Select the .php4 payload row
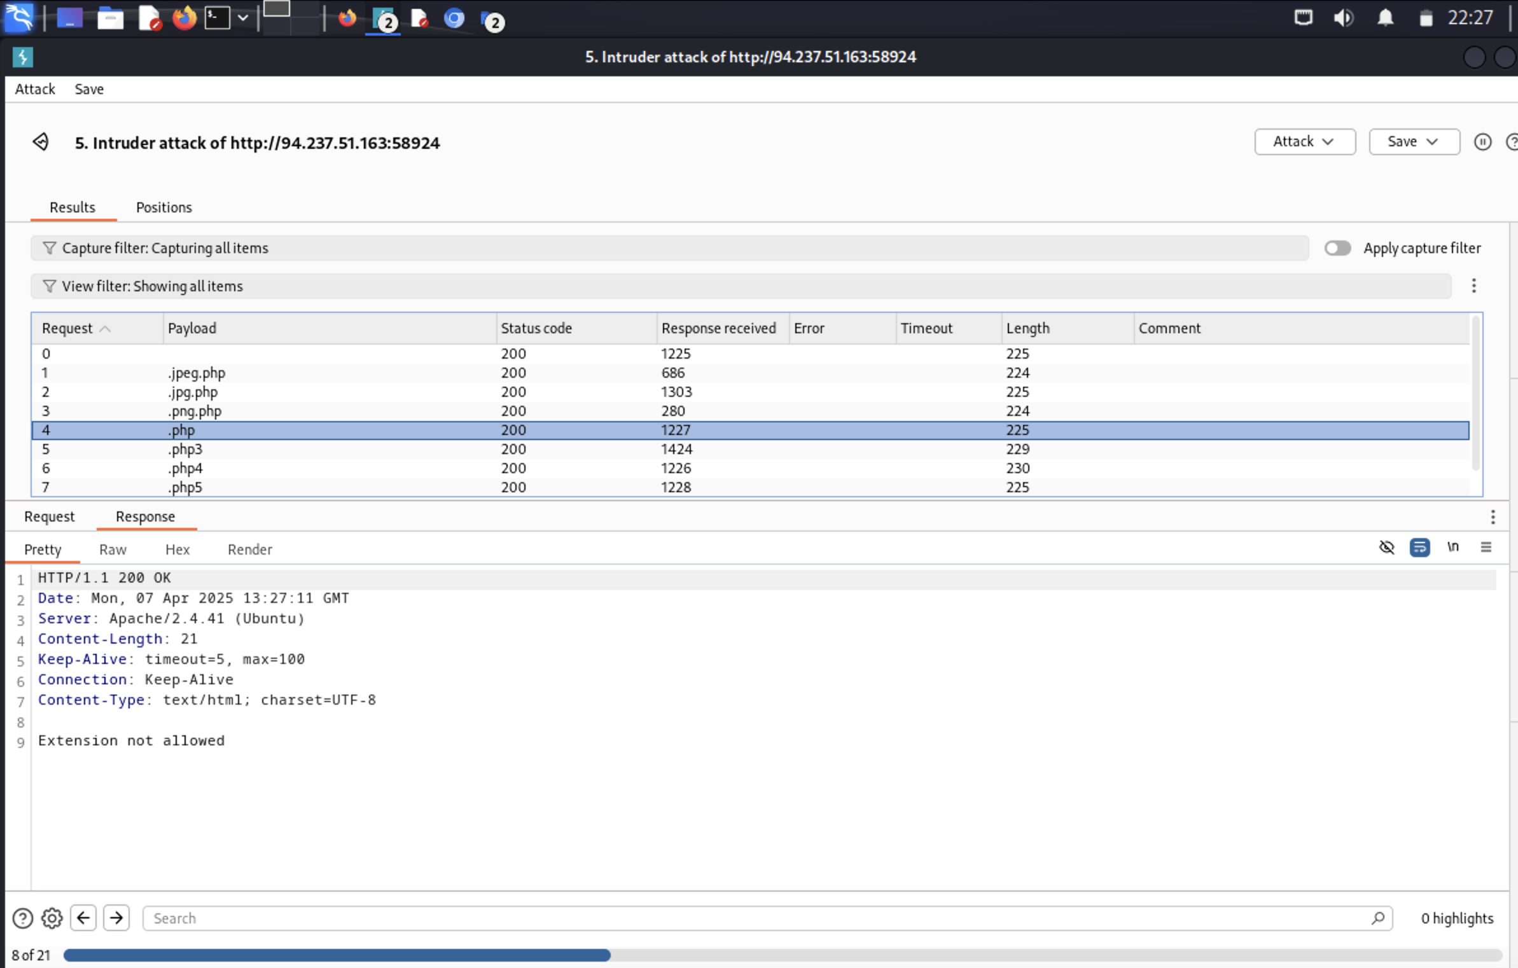The width and height of the screenshot is (1518, 968). click(751, 468)
